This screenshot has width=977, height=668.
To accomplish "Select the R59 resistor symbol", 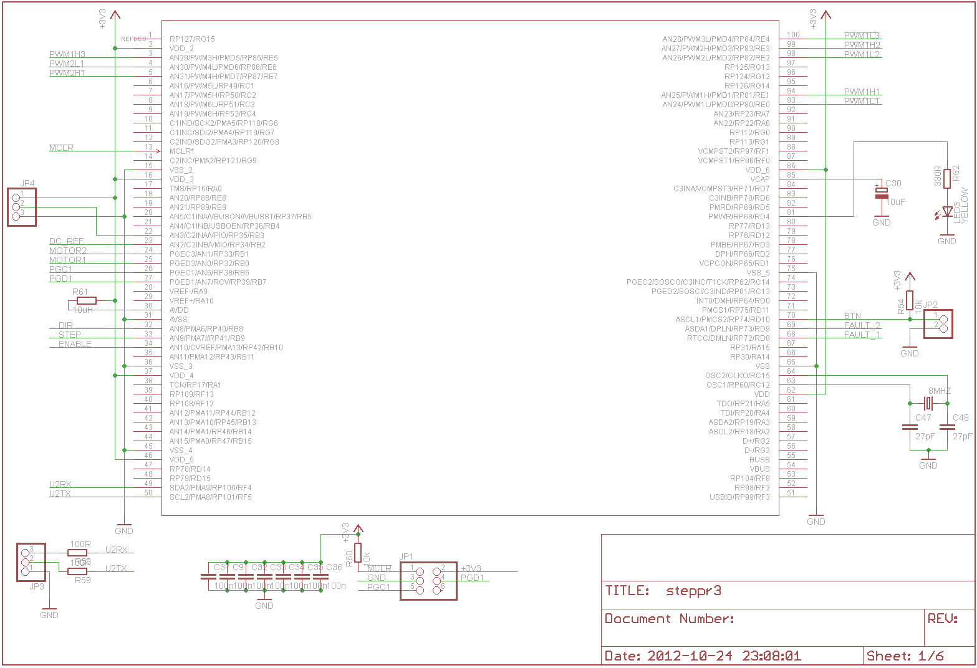I will [x=78, y=571].
